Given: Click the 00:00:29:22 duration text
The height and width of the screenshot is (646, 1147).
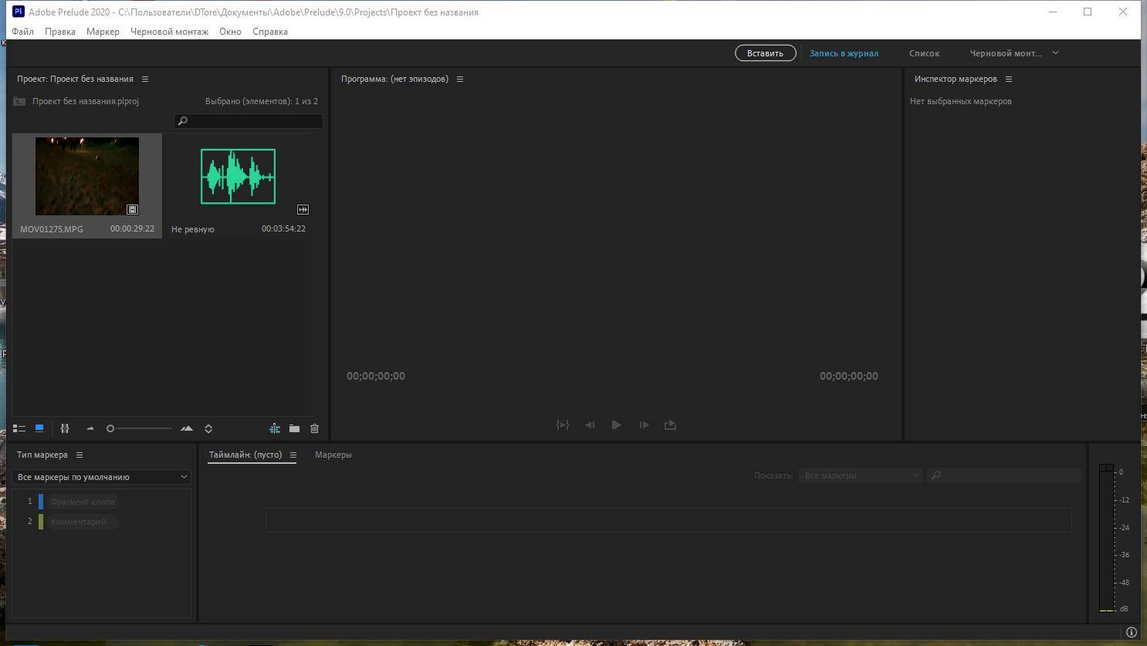Looking at the screenshot, I should point(132,228).
